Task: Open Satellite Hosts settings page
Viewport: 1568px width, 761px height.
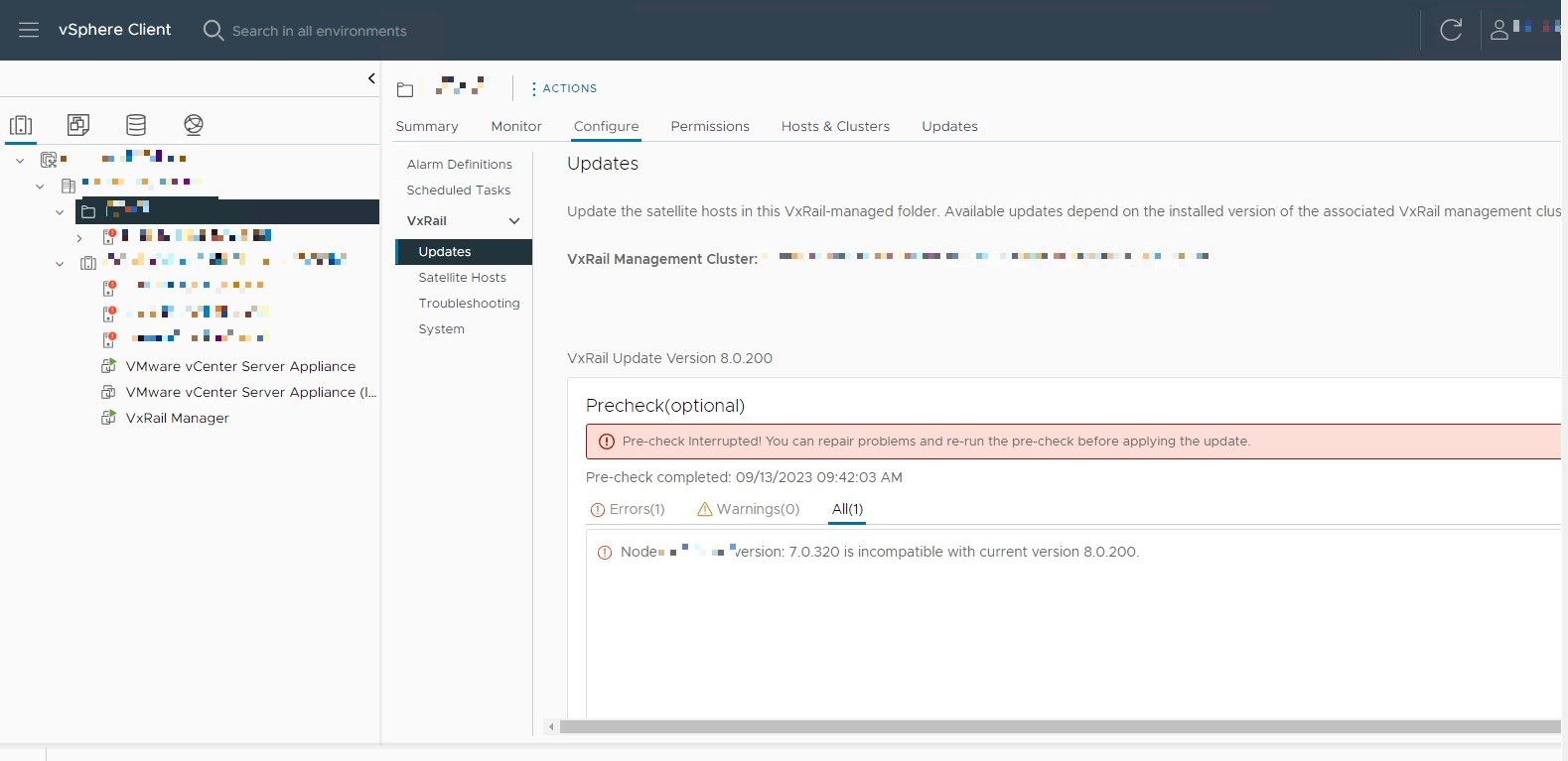Action: [x=462, y=278]
